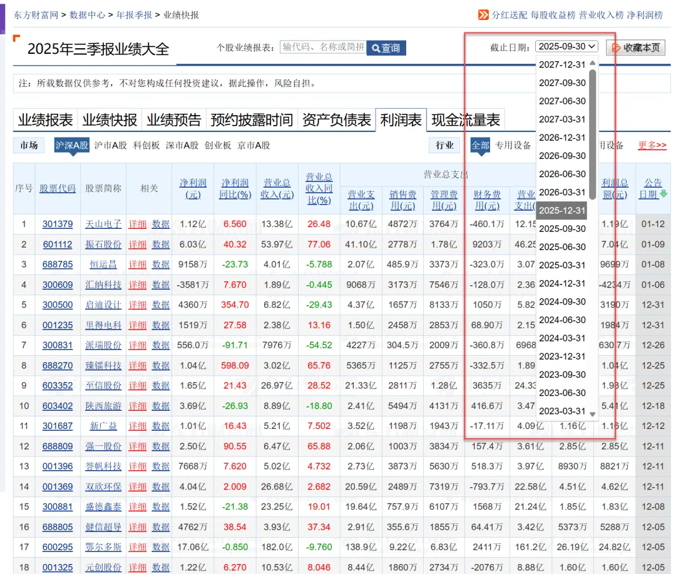Sort by 净利润同比(%) column header
Image resolution: width=676 pixels, height=574 pixels.
235,189
